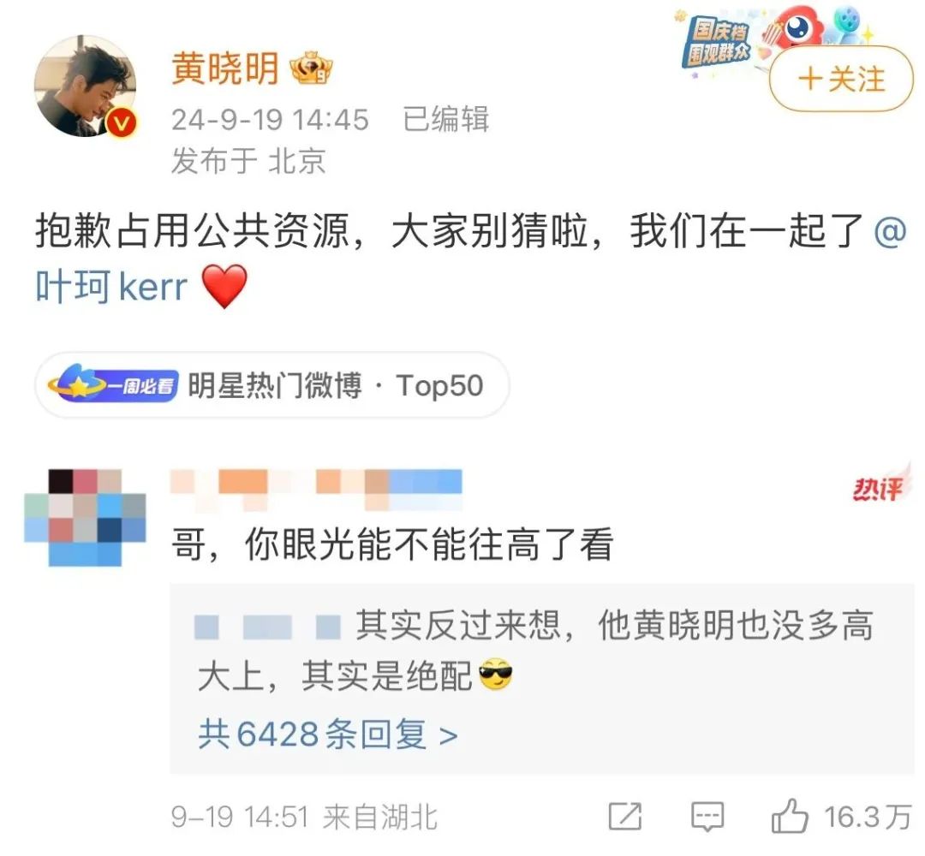The height and width of the screenshot is (856, 925).
Task: Expand 共6428条回复 replies
Action: coord(328,734)
